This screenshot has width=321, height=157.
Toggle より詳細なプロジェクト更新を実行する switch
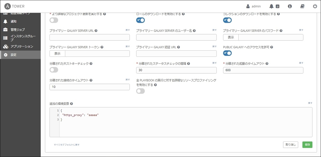click(x=54, y=20)
